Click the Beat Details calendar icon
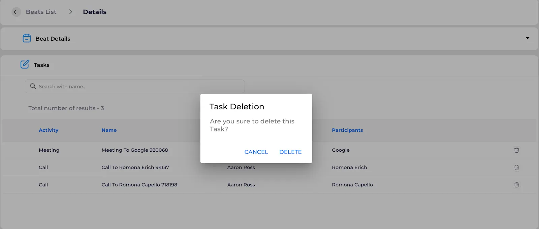 click(27, 38)
